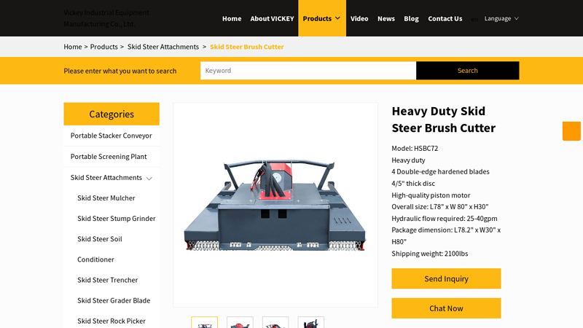This screenshot has height=328, width=583.
Task: Select Skid Steer Stump Grinder subcategory
Action: click(x=117, y=218)
